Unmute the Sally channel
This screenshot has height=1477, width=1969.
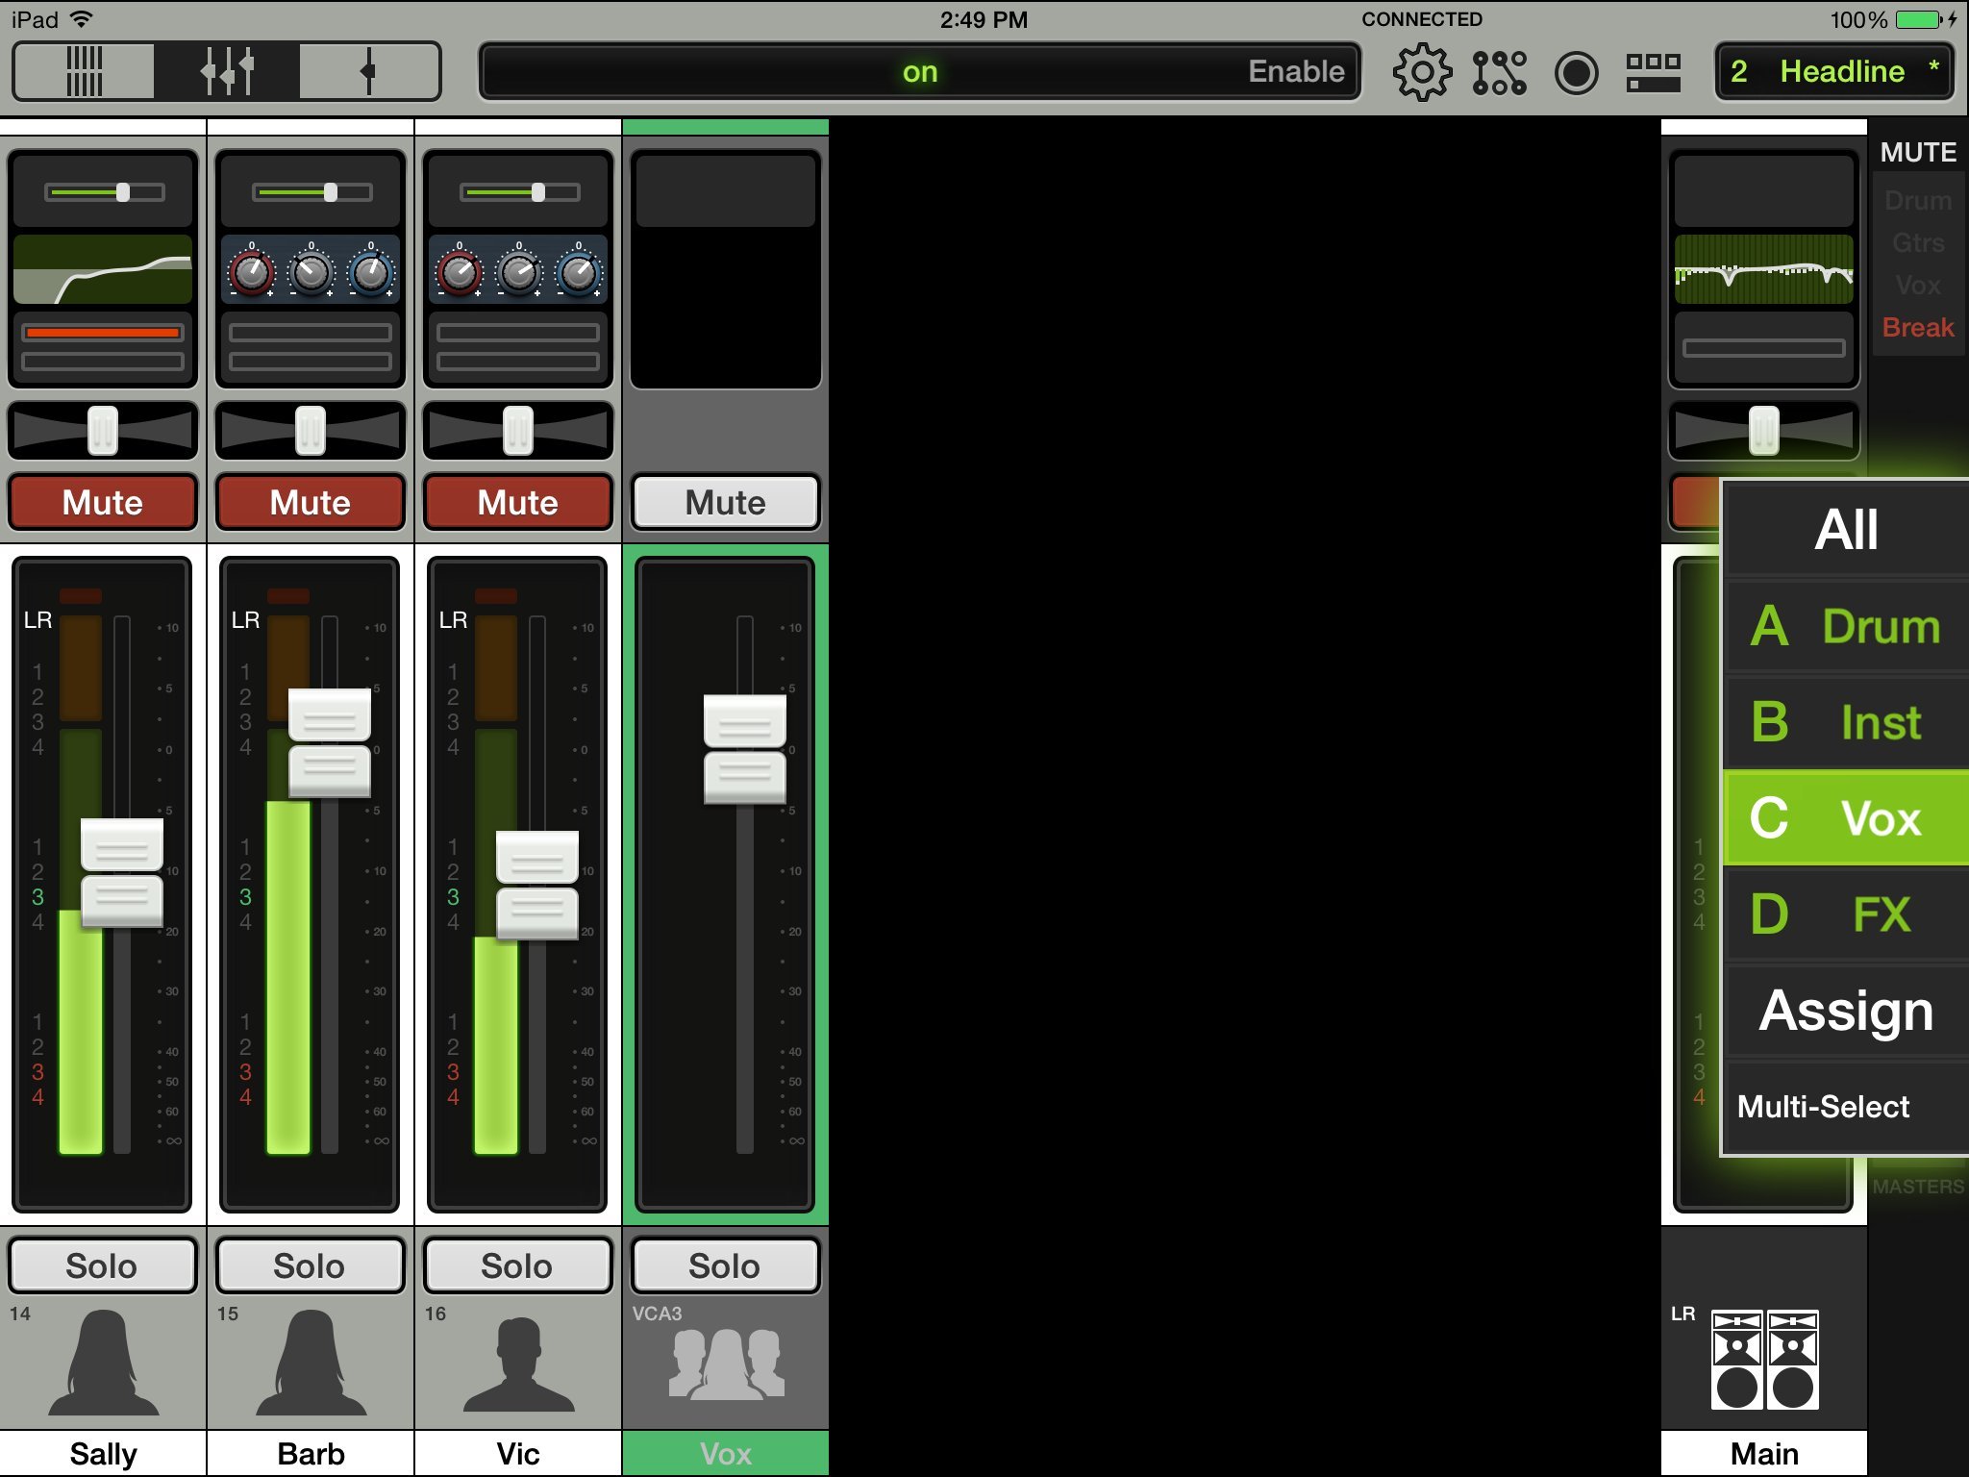103,502
